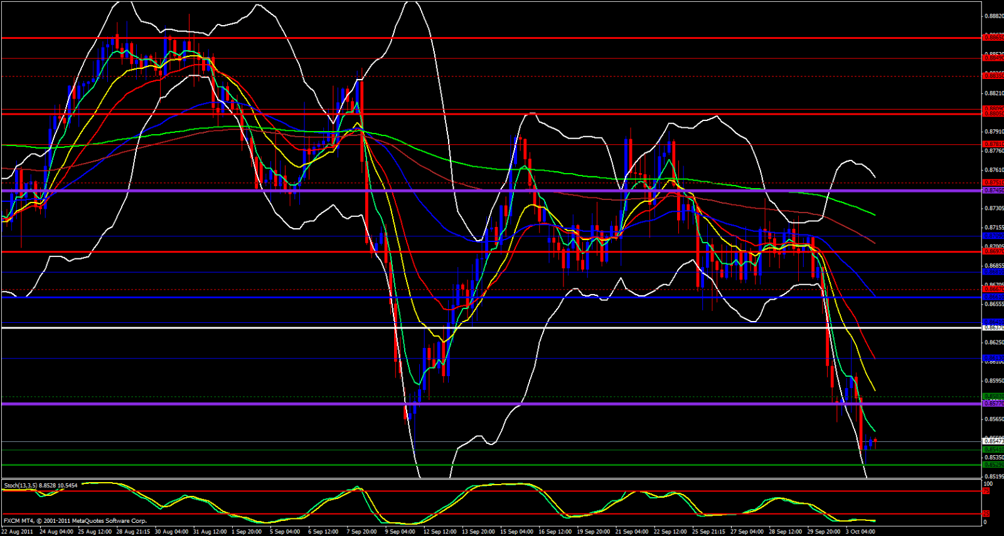Click the stochastic 75 level marker
The image size is (1004, 536).
click(986, 491)
